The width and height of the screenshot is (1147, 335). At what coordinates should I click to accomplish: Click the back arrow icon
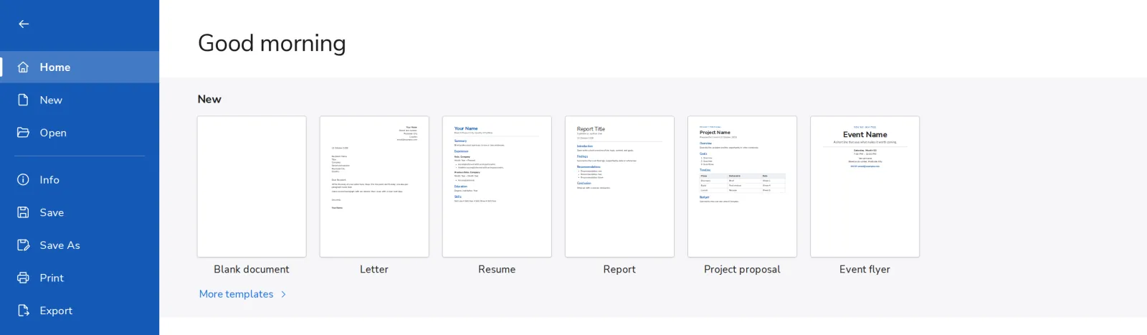24,24
